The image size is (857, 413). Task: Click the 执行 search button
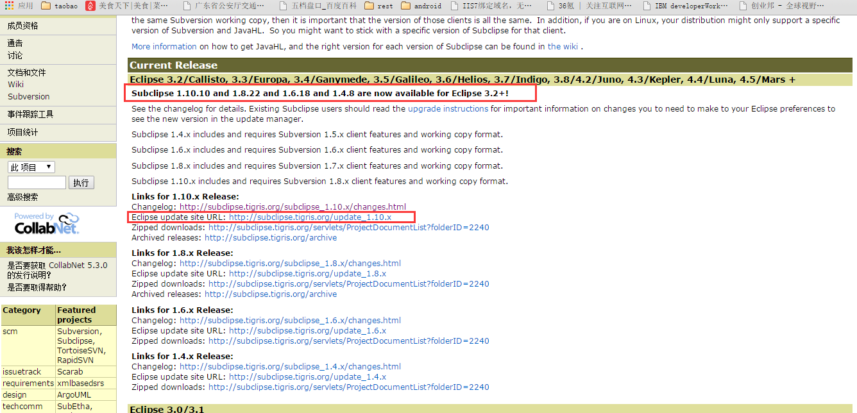(x=81, y=183)
